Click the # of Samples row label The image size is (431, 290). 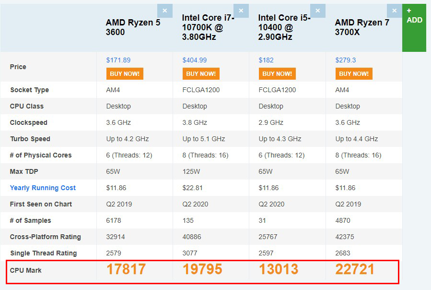tap(31, 220)
